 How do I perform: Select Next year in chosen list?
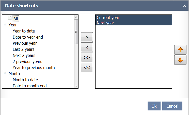pyautogui.click(x=105, y=23)
